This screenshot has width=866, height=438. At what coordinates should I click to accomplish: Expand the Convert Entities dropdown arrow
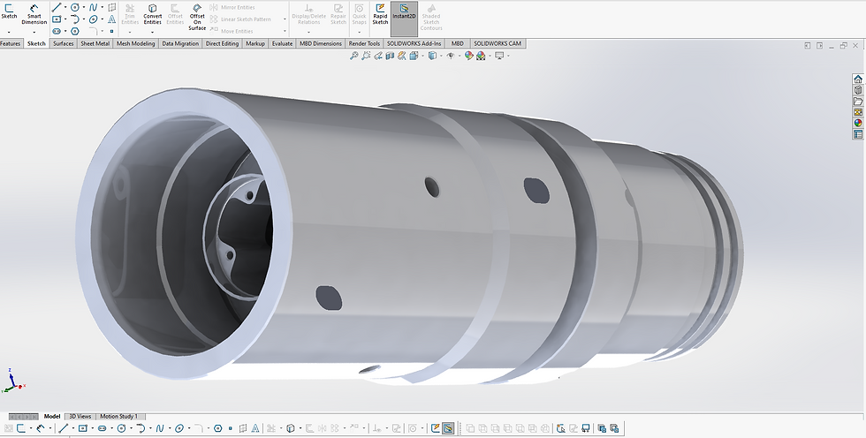152,32
